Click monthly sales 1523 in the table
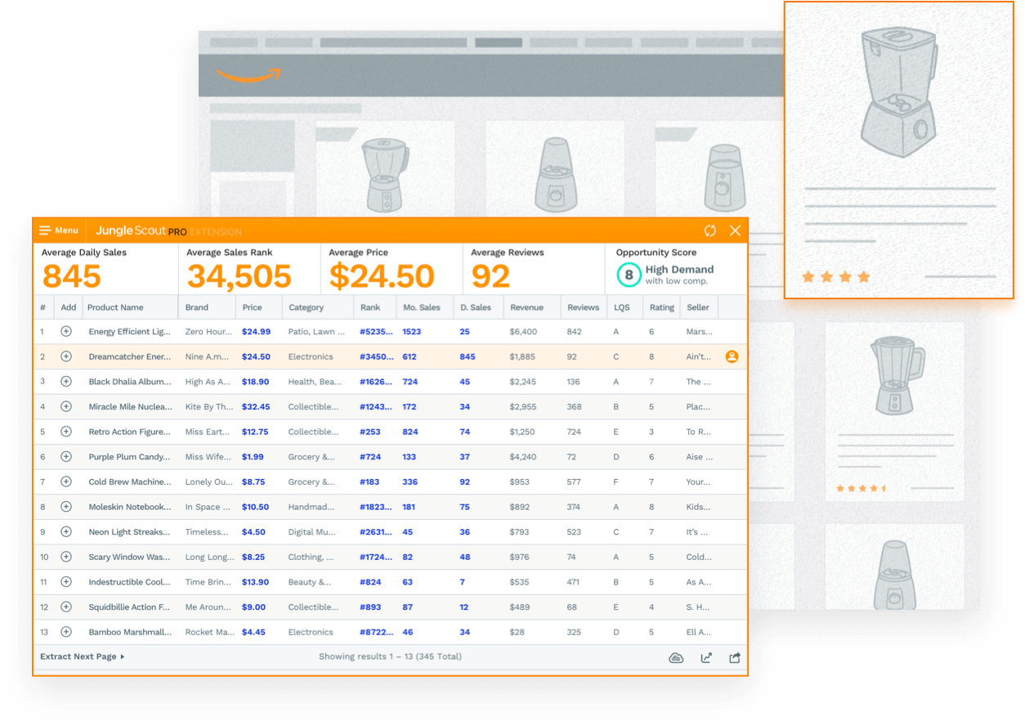Image resolution: width=1025 pixels, height=721 pixels. 412,332
